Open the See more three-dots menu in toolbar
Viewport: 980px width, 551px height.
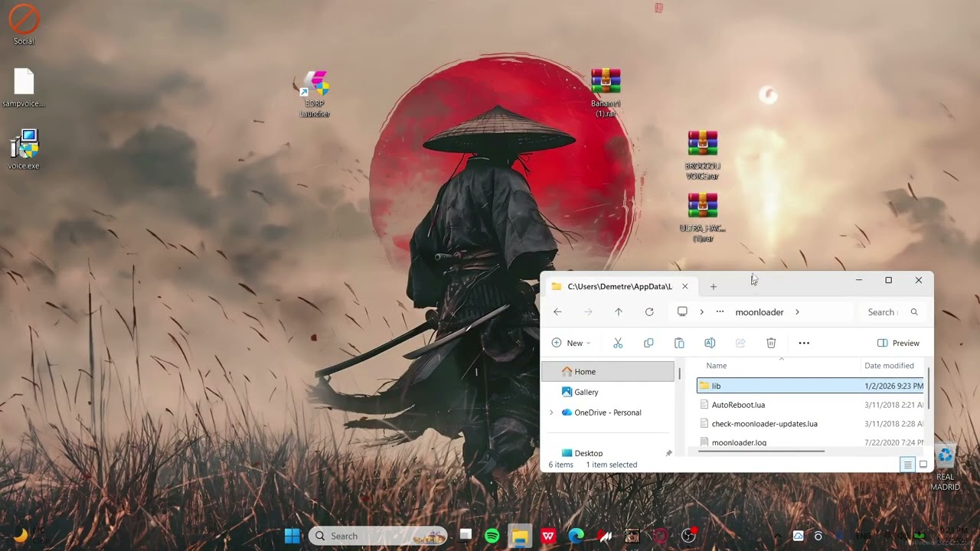(x=804, y=343)
